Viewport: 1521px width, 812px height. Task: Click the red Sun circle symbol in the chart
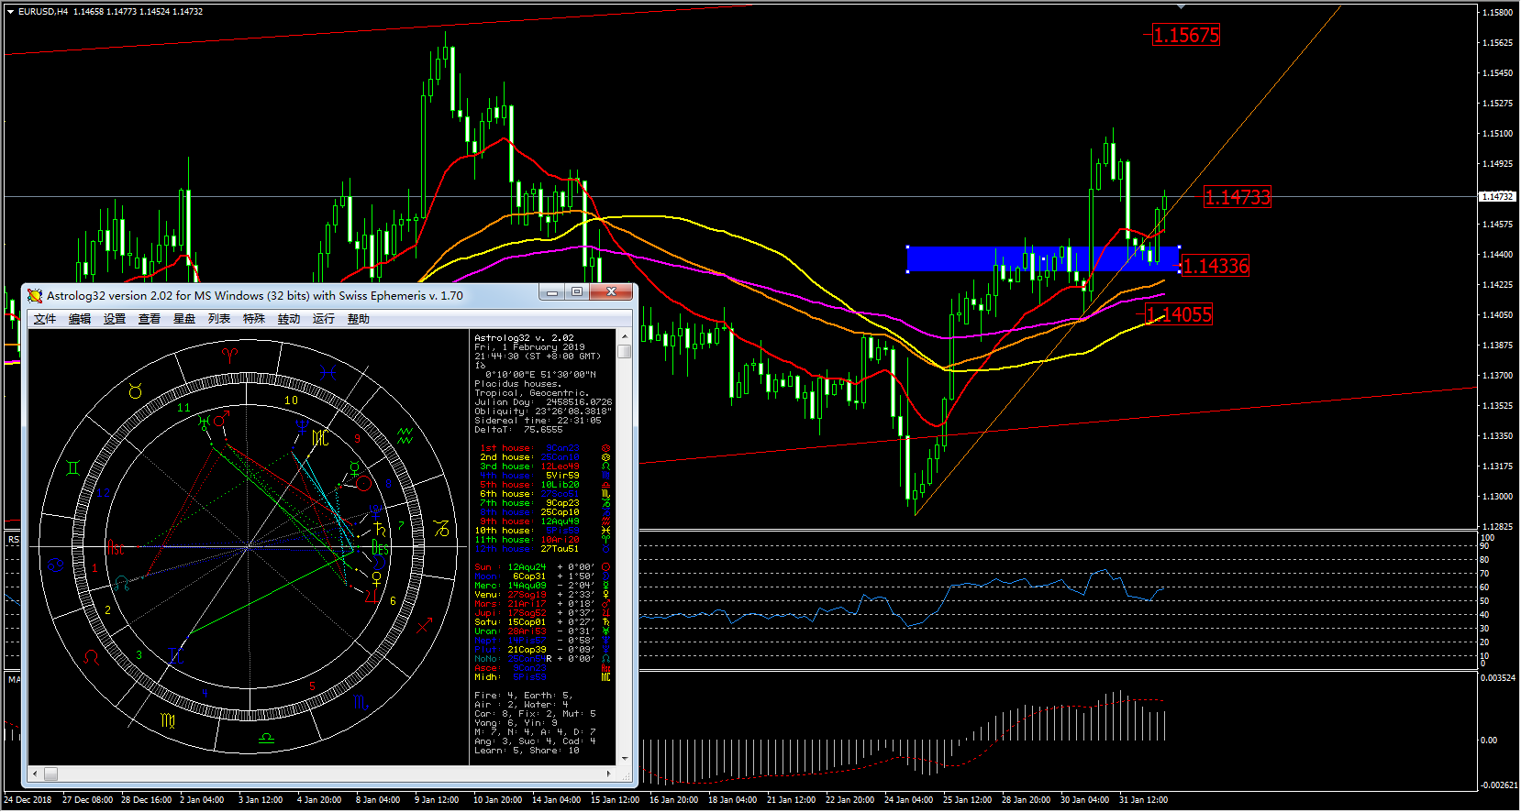pos(363,483)
